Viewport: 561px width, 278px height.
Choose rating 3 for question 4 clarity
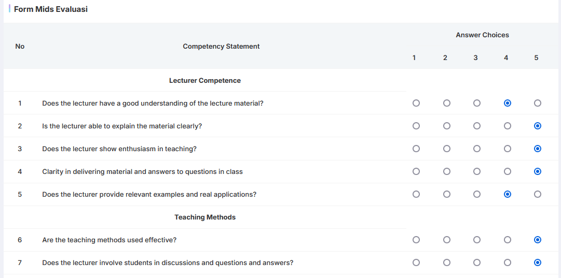click(x=476, y=171)
